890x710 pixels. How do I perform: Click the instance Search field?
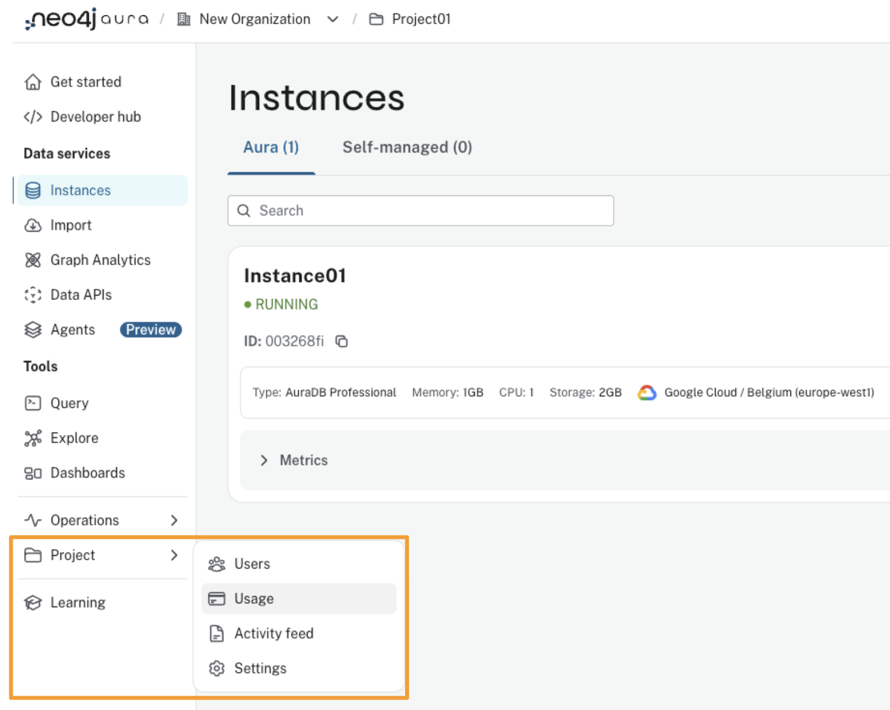click(421, 211)
